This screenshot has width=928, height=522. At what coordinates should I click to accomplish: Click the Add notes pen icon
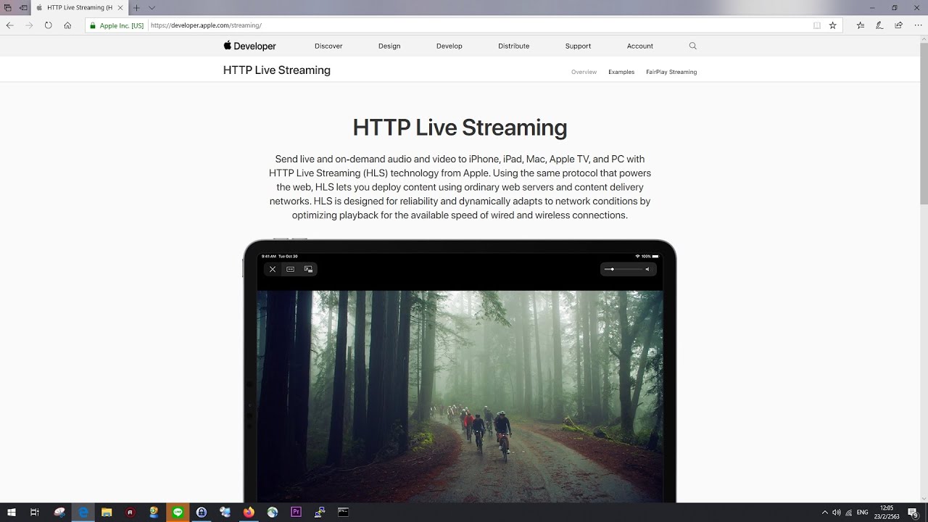tap(879, 25)
